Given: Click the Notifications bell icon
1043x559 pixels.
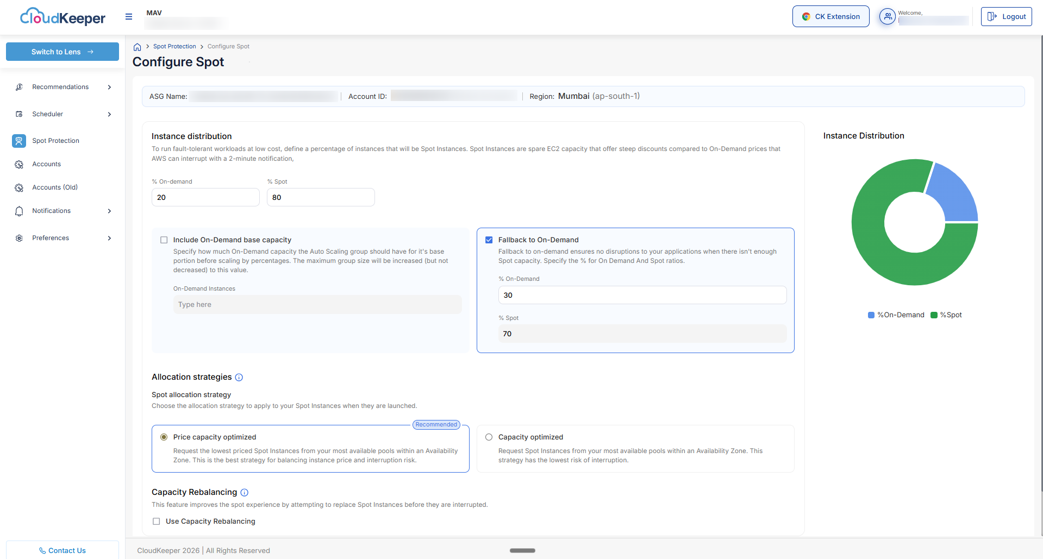Looking at the screenshot, I should tap(19, 211).
